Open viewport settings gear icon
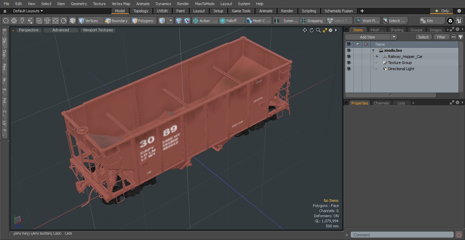Screen dimensions: 465x240 coord(331,30)
